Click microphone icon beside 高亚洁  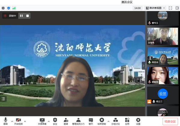[x=149, y=62]
